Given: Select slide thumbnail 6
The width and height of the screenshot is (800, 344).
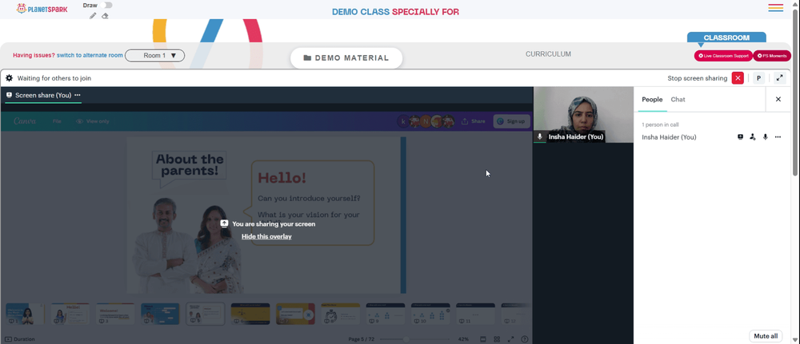Looking at the screenshot, I should [250, 314].
